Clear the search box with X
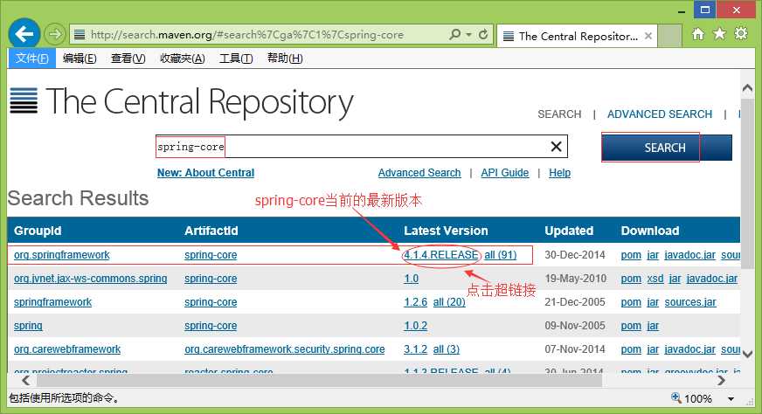Viewport: 762px width, 414px height. point(556,146)
